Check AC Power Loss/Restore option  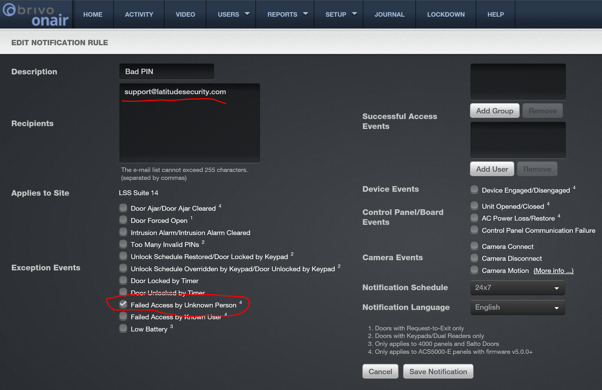click(474, 217)
